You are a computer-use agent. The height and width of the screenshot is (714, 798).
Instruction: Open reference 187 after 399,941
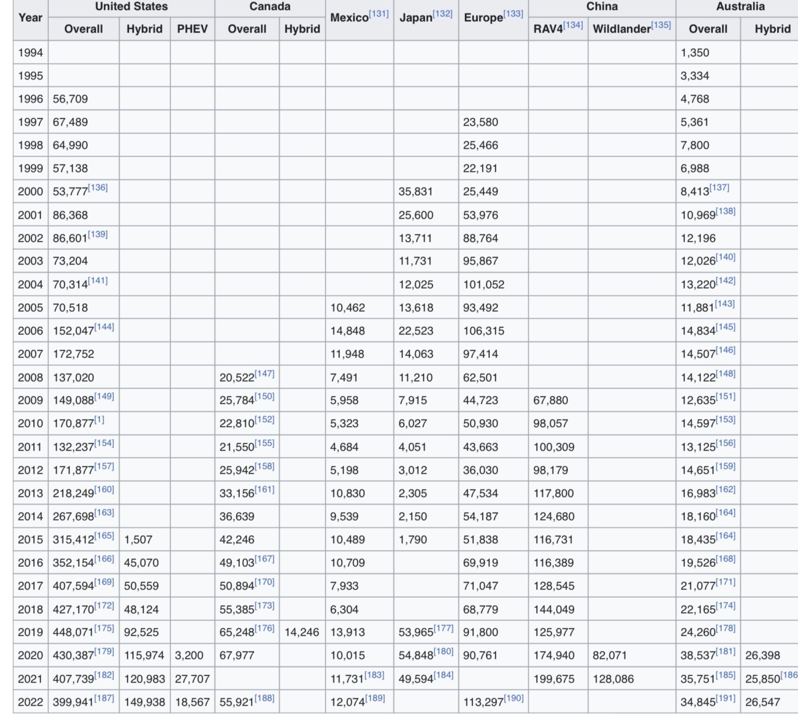point(104,698)
